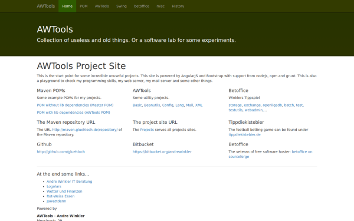Open the Swing navbar item
This screenshot has height=221, width=354.
pos(122,6)
